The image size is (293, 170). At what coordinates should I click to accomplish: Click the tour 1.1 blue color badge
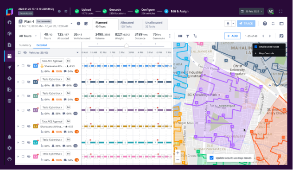(x=35, y=66)
